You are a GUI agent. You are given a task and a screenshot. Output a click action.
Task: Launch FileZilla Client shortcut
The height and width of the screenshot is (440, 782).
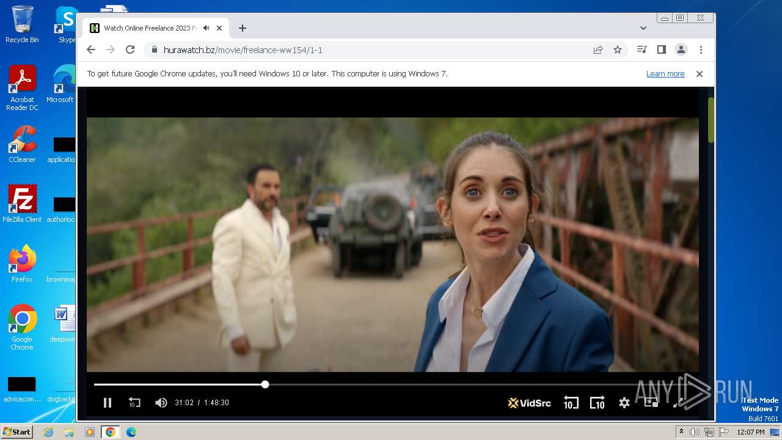click(22, 204)
